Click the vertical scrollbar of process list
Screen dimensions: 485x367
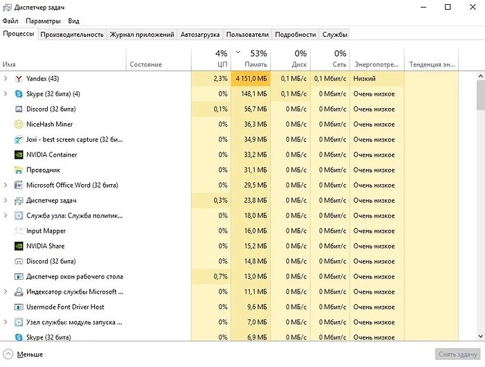pyautogui.click(x=480, y=208)
